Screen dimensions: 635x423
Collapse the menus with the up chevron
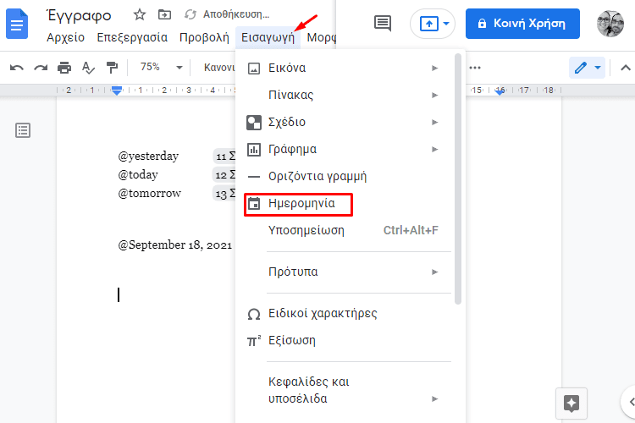pos(626,68)
